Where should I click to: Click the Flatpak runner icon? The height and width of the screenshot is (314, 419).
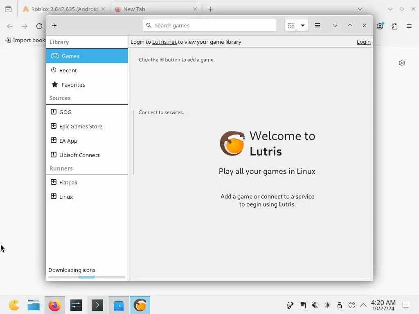pos(54,182)
